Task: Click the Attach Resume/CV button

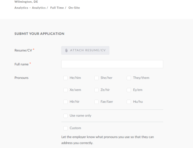Action: tap(85, 50)
